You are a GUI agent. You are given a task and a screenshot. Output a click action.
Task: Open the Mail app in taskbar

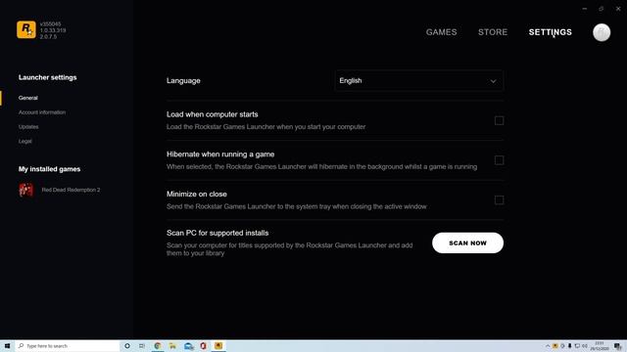[x=188, y=346]
